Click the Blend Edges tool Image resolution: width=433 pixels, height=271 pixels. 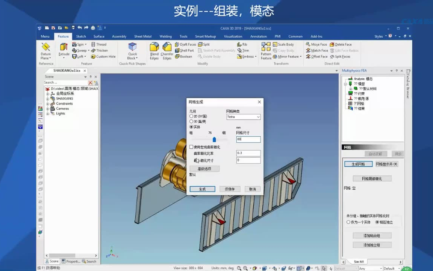click(x=154, y=50)
